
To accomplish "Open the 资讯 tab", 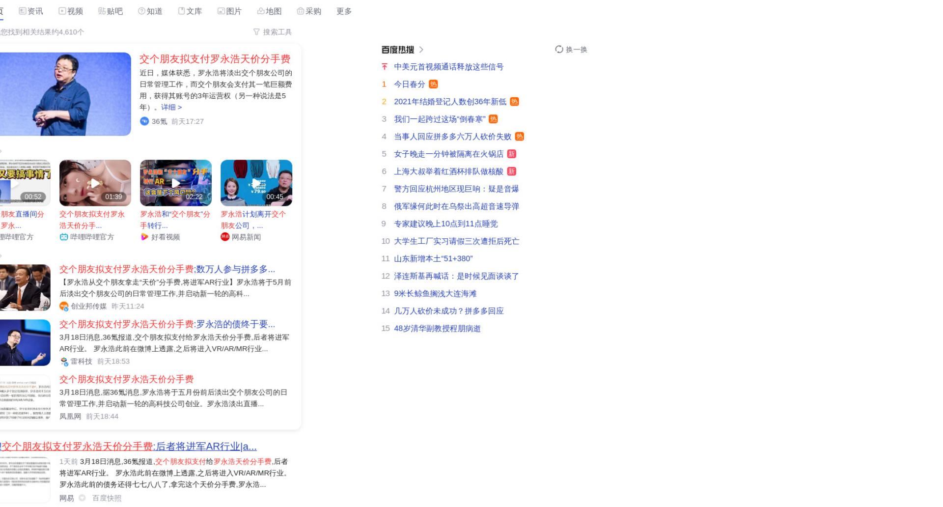I will tap(31, 11).
